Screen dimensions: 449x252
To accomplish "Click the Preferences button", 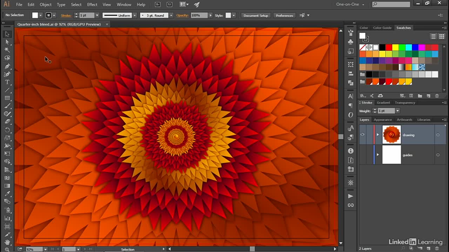I will (284, 15).
